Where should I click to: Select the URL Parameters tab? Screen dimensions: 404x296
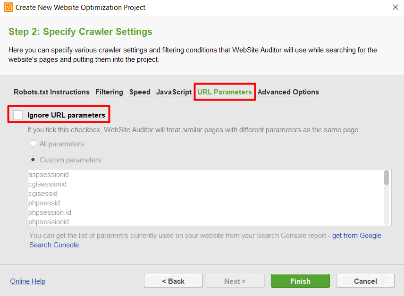pos(225,92)
